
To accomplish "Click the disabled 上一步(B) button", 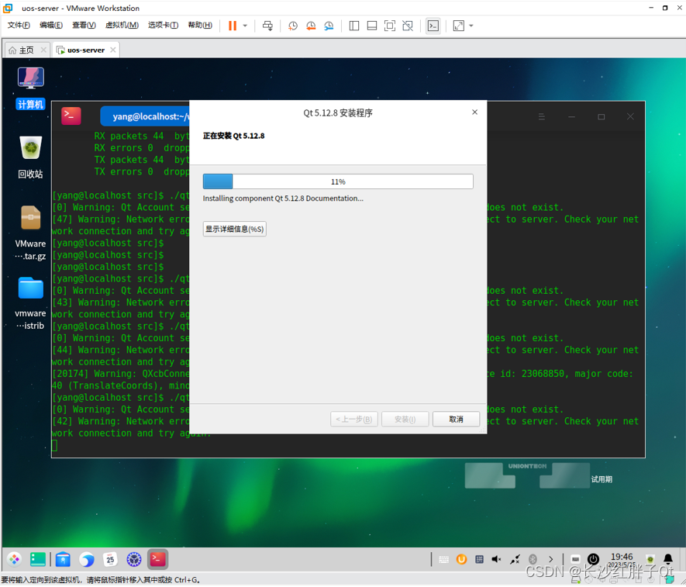I will 353,420.
